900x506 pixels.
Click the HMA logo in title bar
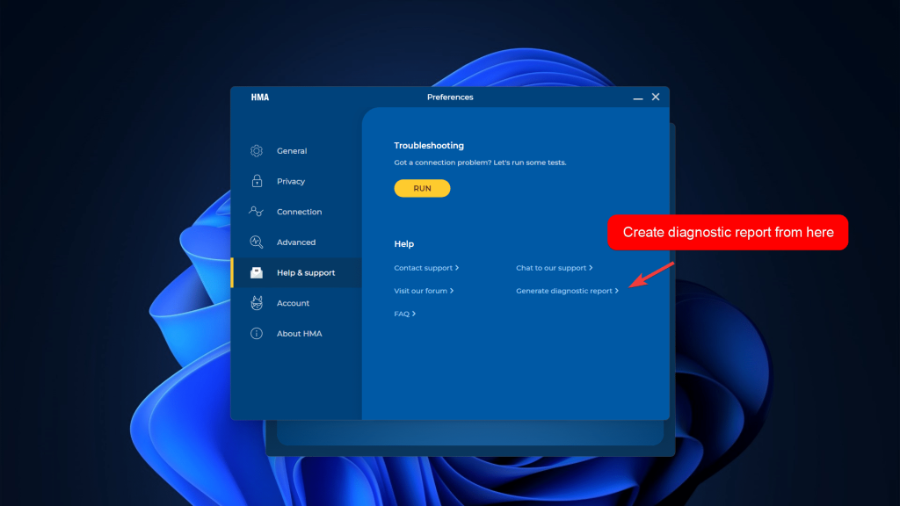(260, 97)
